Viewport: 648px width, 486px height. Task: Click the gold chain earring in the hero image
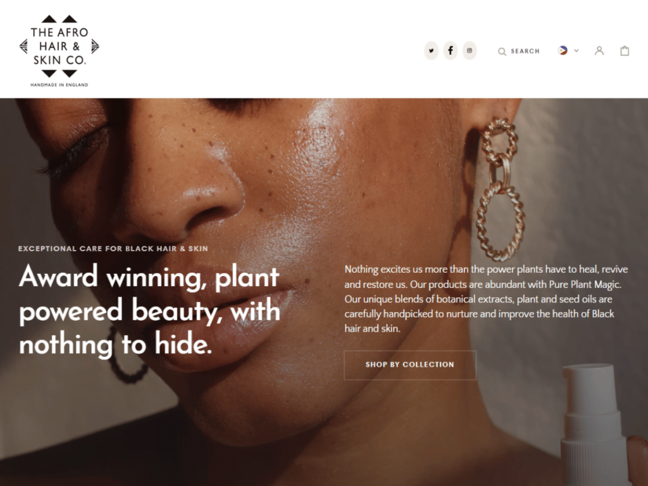pyautogui.click(x=500, y=190)
